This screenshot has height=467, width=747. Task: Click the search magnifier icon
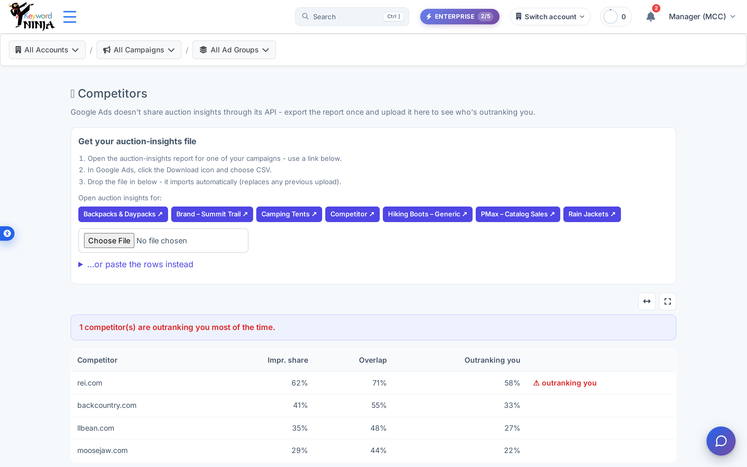tap(305, 16)
